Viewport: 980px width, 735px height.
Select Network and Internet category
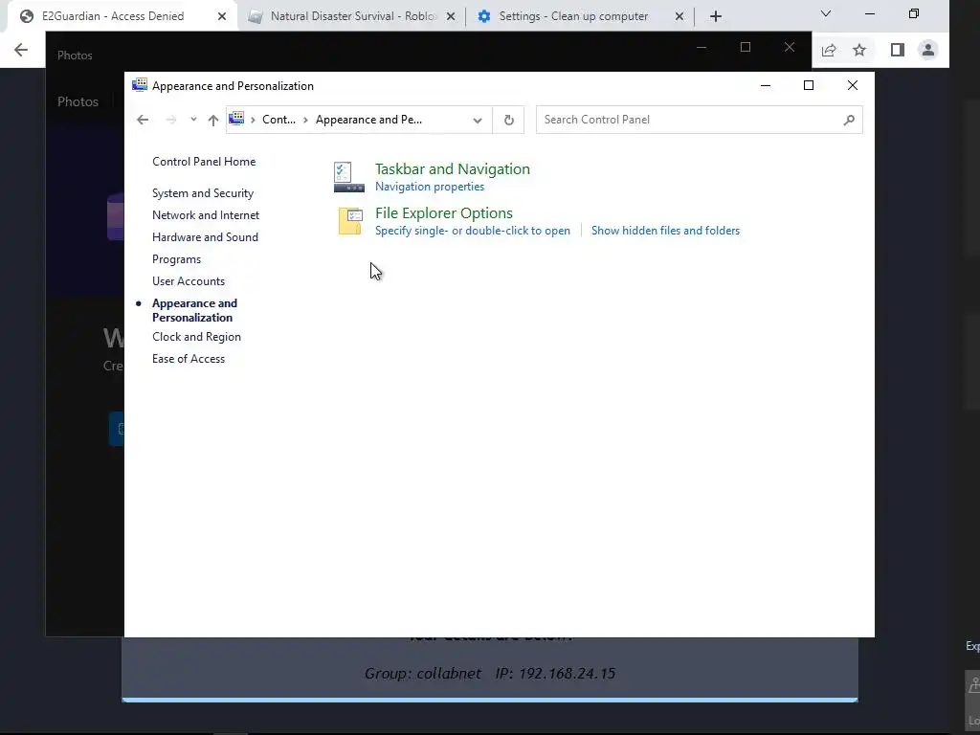coord(206,215)
